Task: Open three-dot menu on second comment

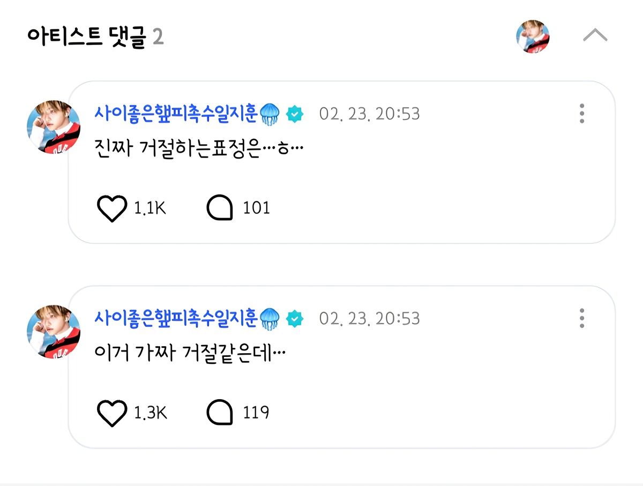Action: [x=582, y=318]
